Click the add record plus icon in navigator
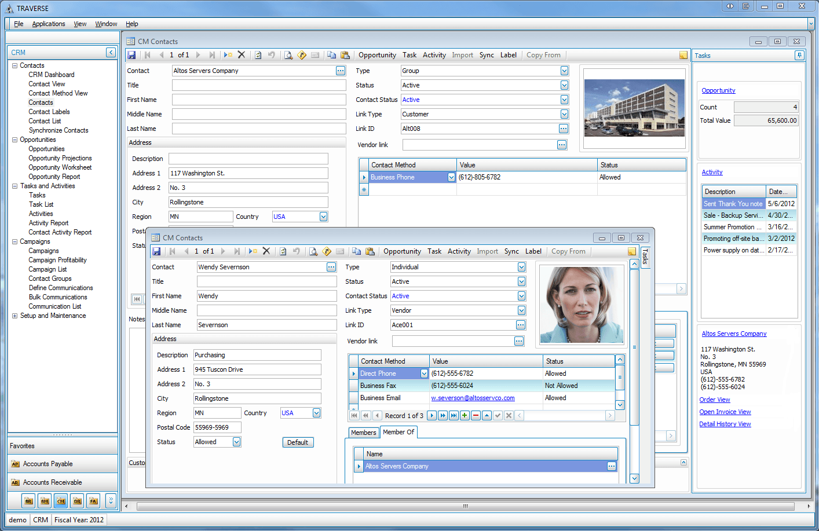 (464, 415)
